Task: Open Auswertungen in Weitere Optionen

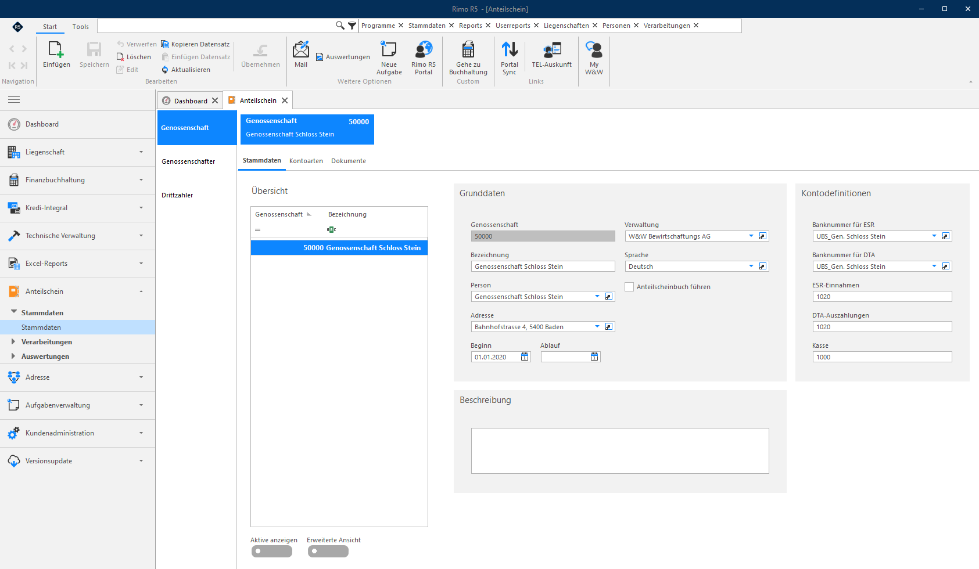Action: click(343, 57)
